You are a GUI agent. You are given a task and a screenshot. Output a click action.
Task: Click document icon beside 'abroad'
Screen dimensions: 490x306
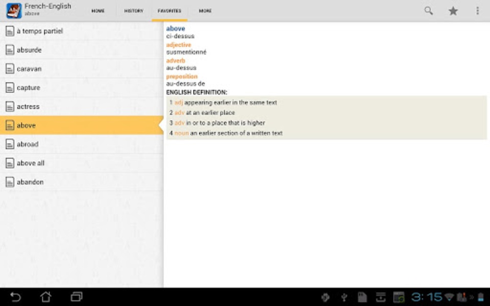point(10,144)
